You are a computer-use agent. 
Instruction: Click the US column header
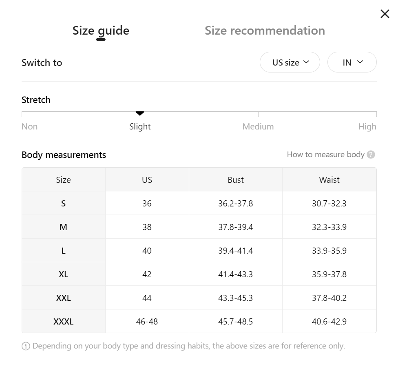147,180
